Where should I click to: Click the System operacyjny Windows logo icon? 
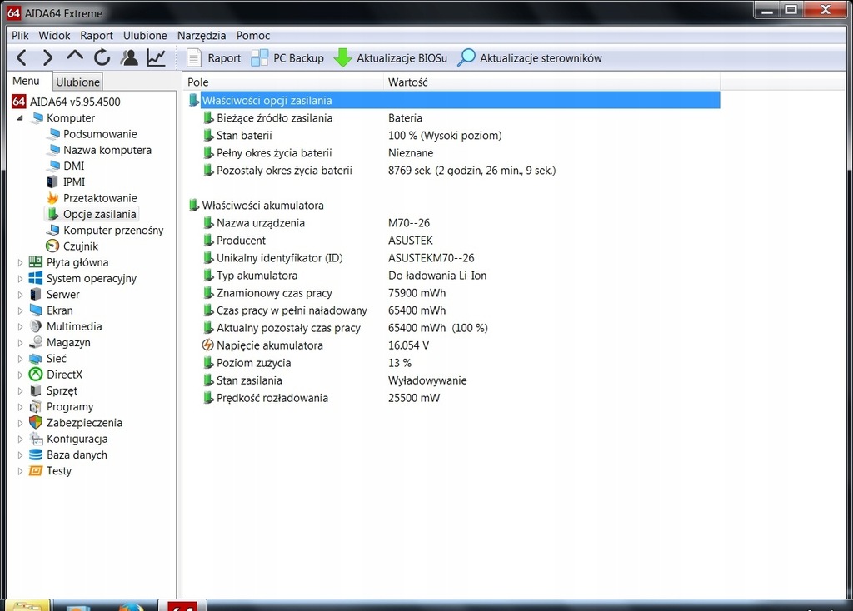[35, 278]
